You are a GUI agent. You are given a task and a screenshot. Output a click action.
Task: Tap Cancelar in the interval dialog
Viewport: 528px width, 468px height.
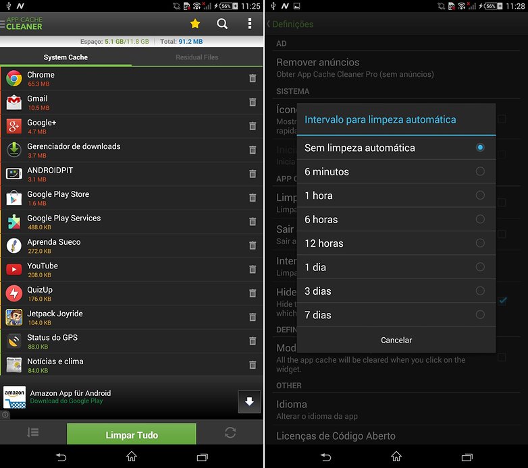click(396, 340)
